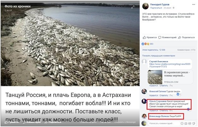Click the Подписаться follow link

pos(156,8)
